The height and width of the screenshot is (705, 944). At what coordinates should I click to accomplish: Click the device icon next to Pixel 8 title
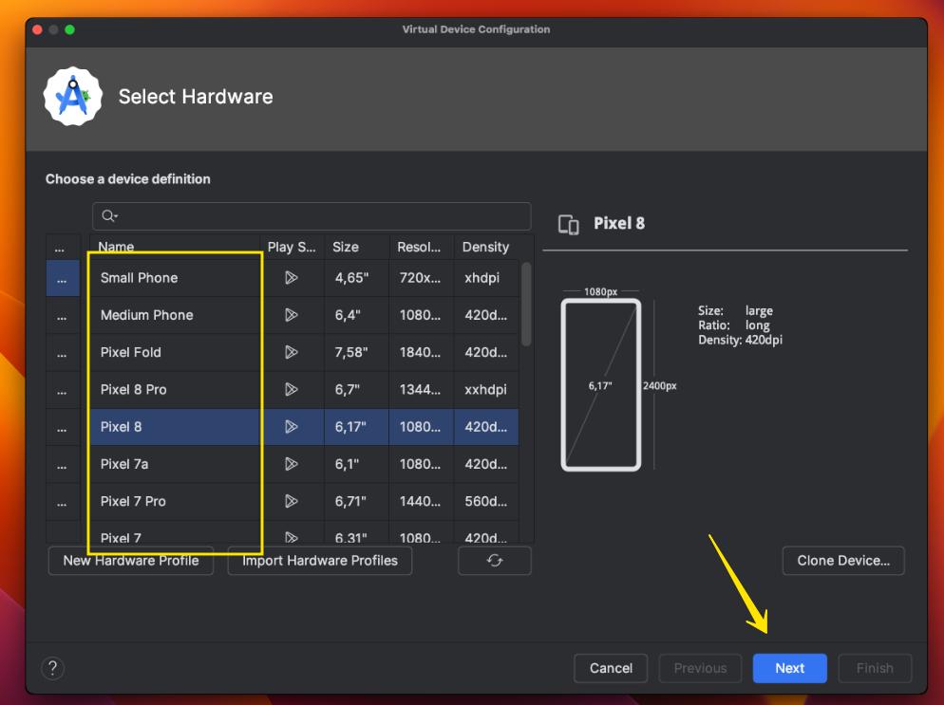[568, 224]
